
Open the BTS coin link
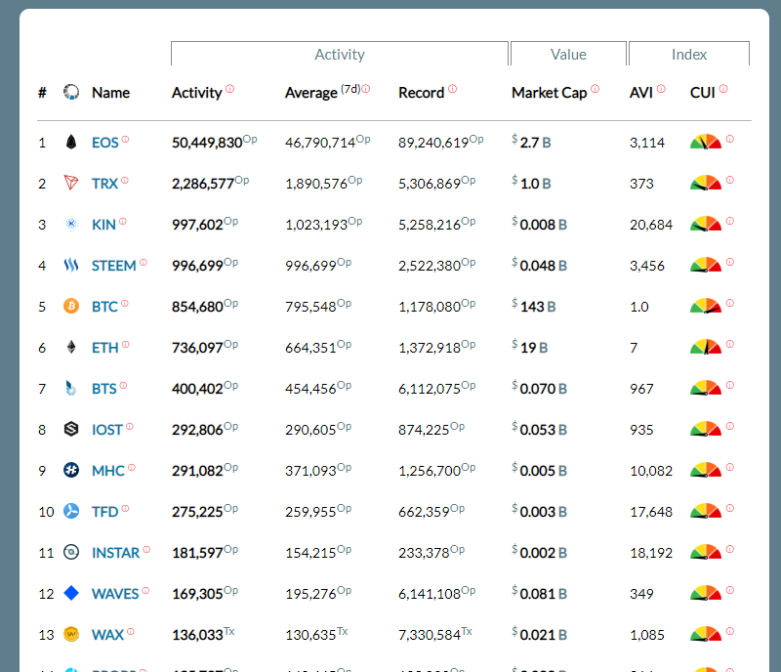click(x=104, y=389)
